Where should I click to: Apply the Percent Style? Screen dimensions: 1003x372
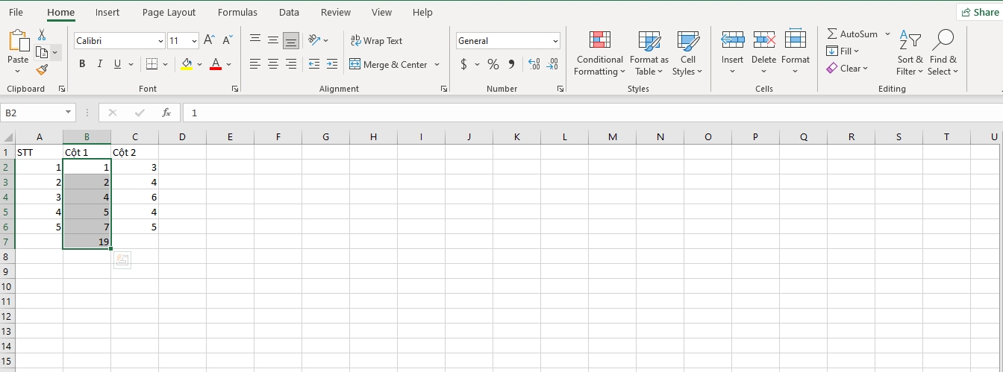click(493, 64)
